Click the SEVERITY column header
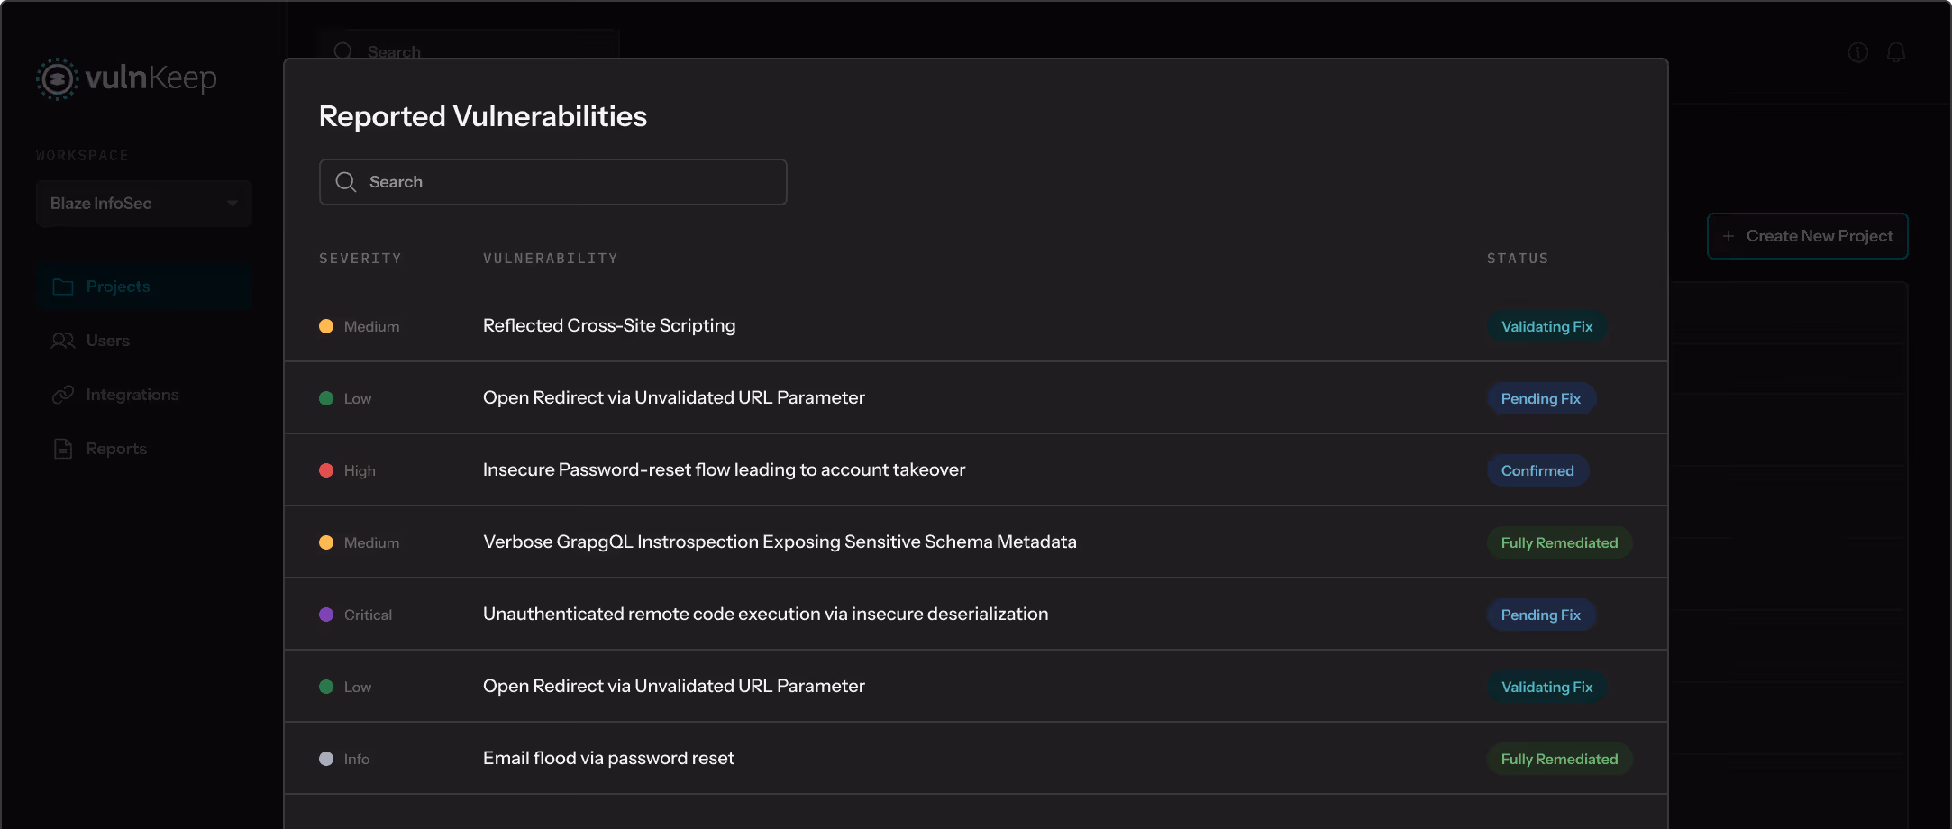This screenshot has height=829, width=1952. pos(360,259)
